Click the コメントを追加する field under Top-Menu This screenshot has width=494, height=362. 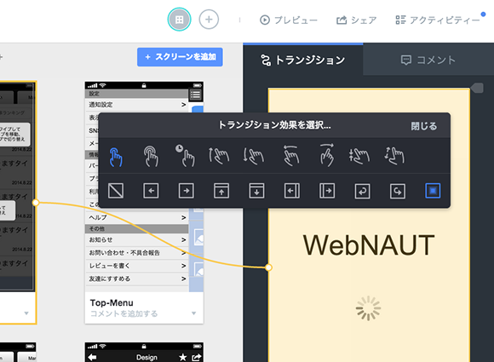point(123,313)
